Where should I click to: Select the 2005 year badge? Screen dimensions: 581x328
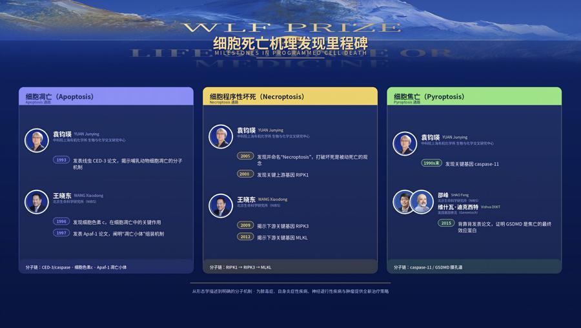245,156
